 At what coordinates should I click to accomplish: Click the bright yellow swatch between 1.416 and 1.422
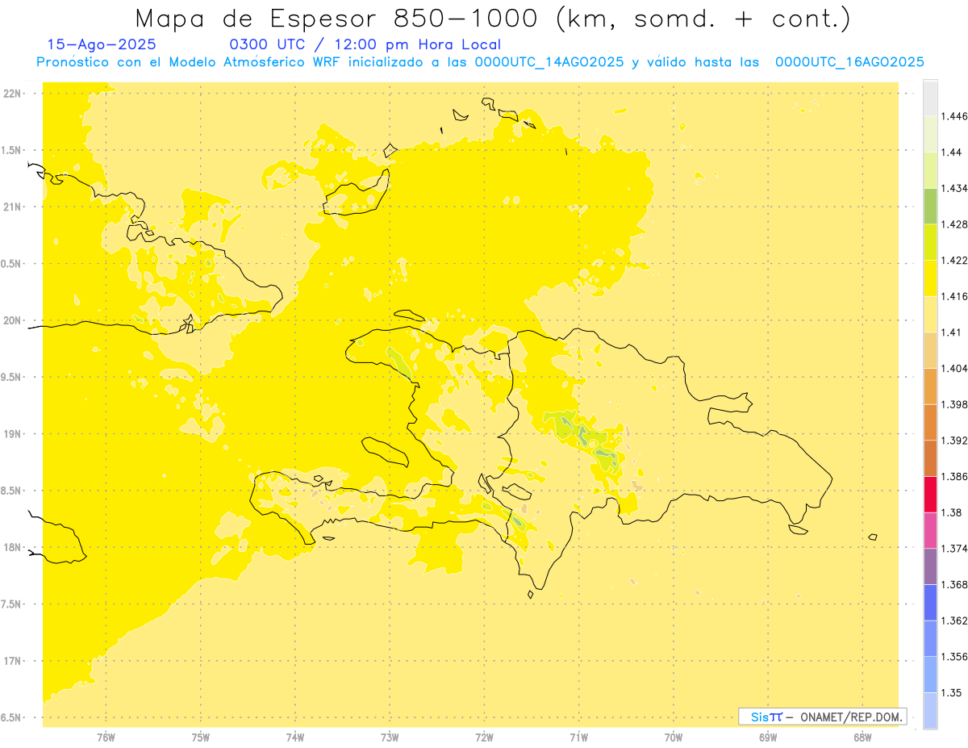(930, 278)
